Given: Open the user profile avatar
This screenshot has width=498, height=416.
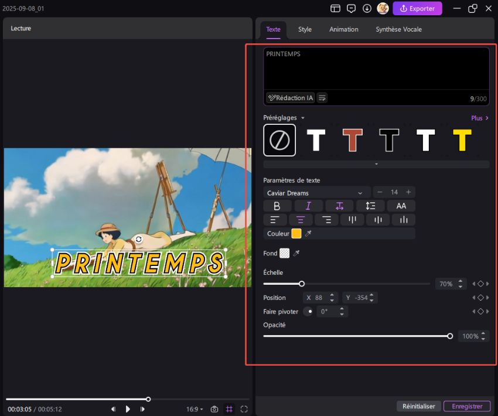Looking at the screenshot, I should coord(383,8).
